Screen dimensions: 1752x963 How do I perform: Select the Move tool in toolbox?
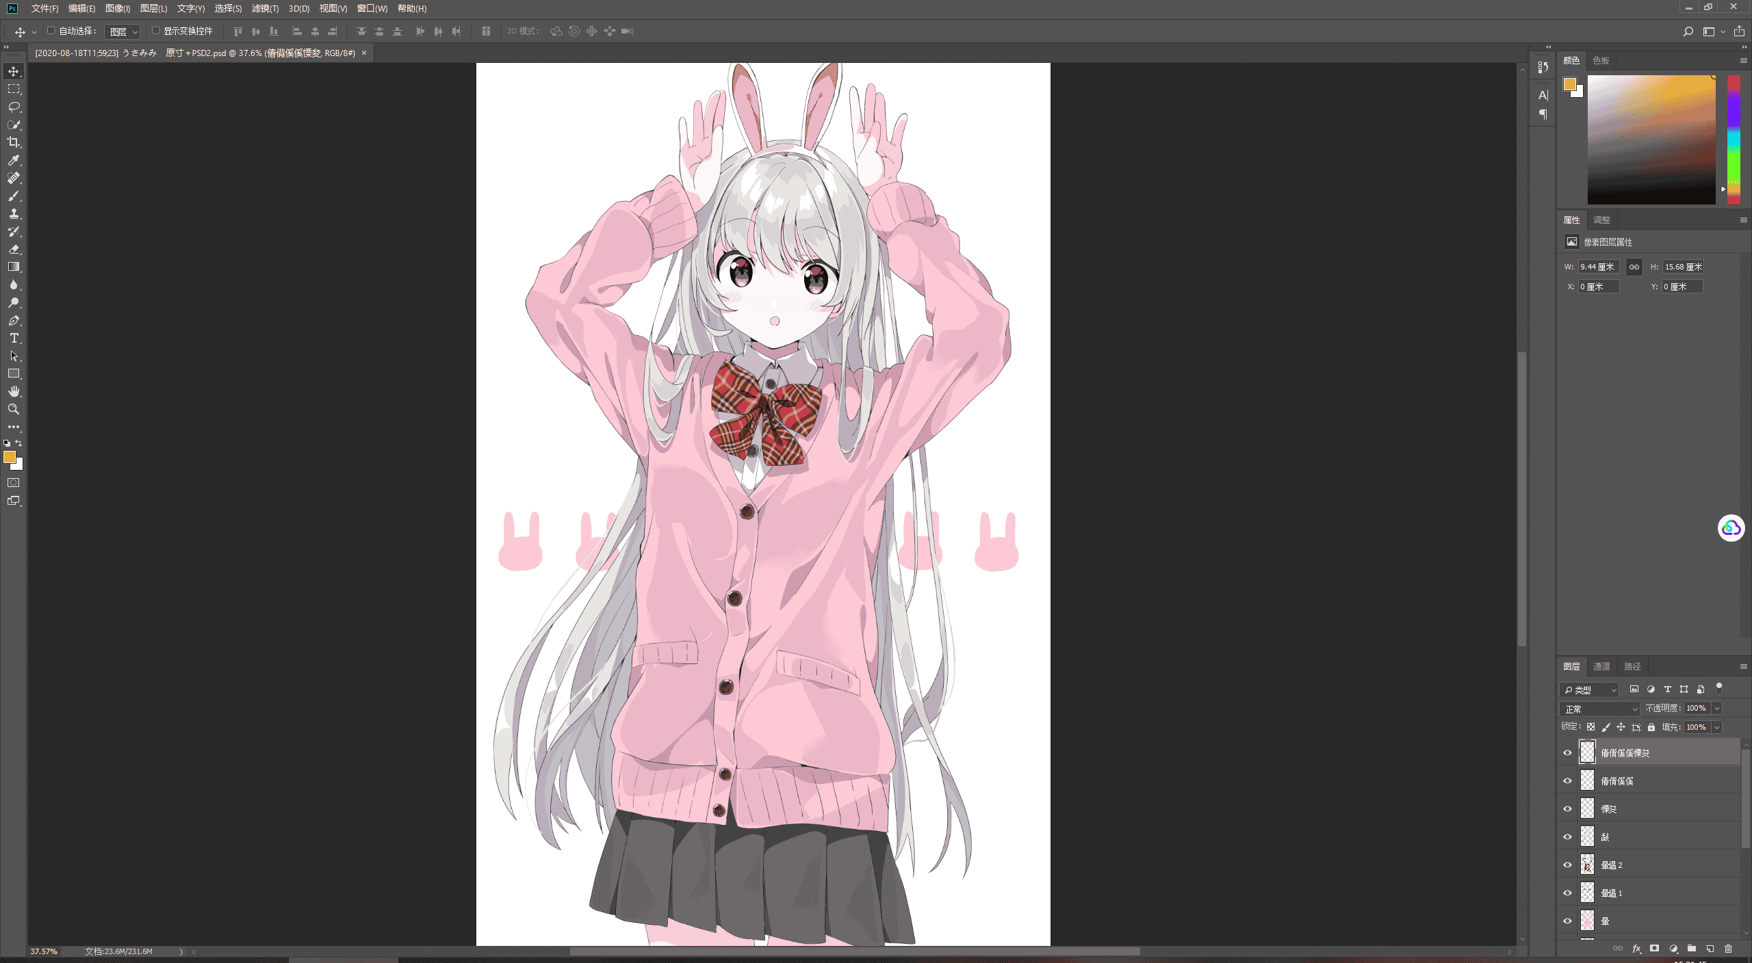[14, 71]
